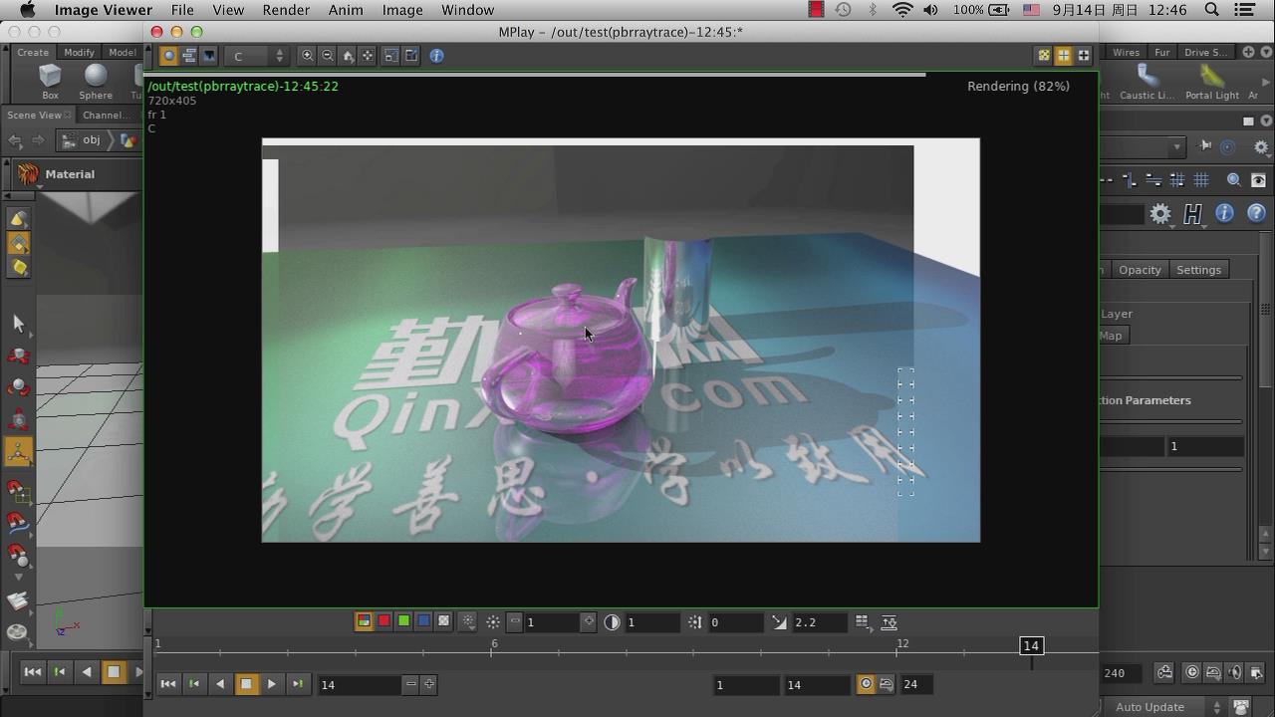This screenshot has height=717, width=1275.
Task: Click the Wi-Fi icon in the menu bar
Action: click(x=902, y=10)
